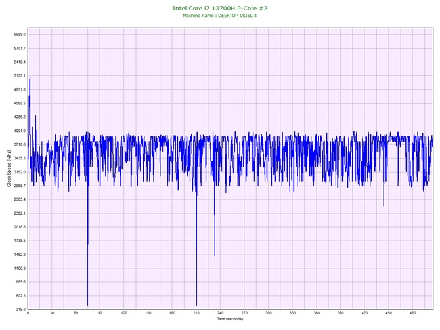Click the 1452.2 y-axis value
The height and width of the screenshot is (330, 440).
pyautogui.click(x=20, y=255)
